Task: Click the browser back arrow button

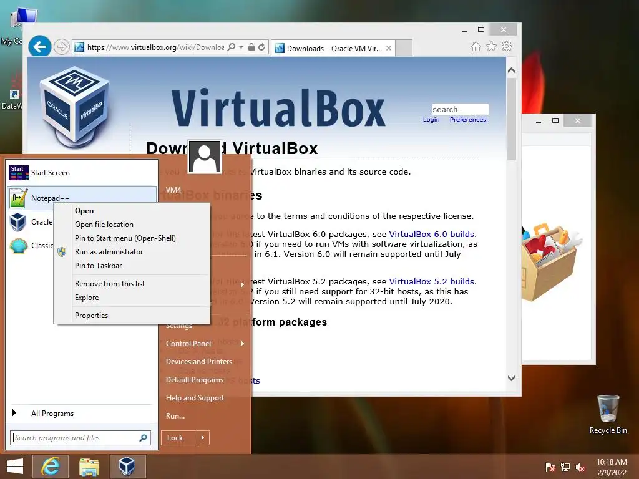Action: point(39,47)
